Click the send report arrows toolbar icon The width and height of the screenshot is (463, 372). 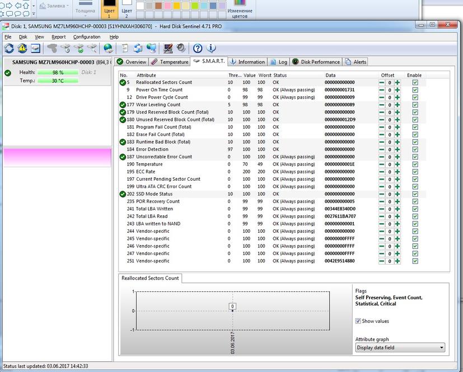pyautogui.click(x=138, y=48)
